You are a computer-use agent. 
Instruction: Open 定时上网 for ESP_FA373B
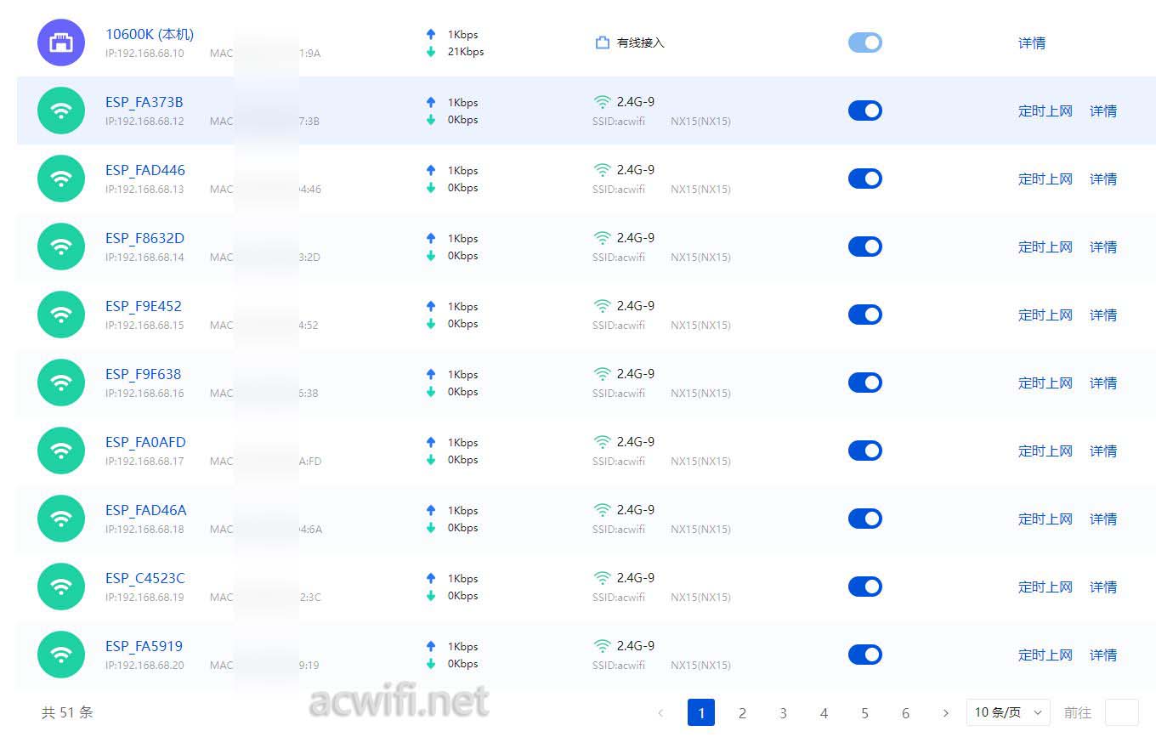[1045, 111]
